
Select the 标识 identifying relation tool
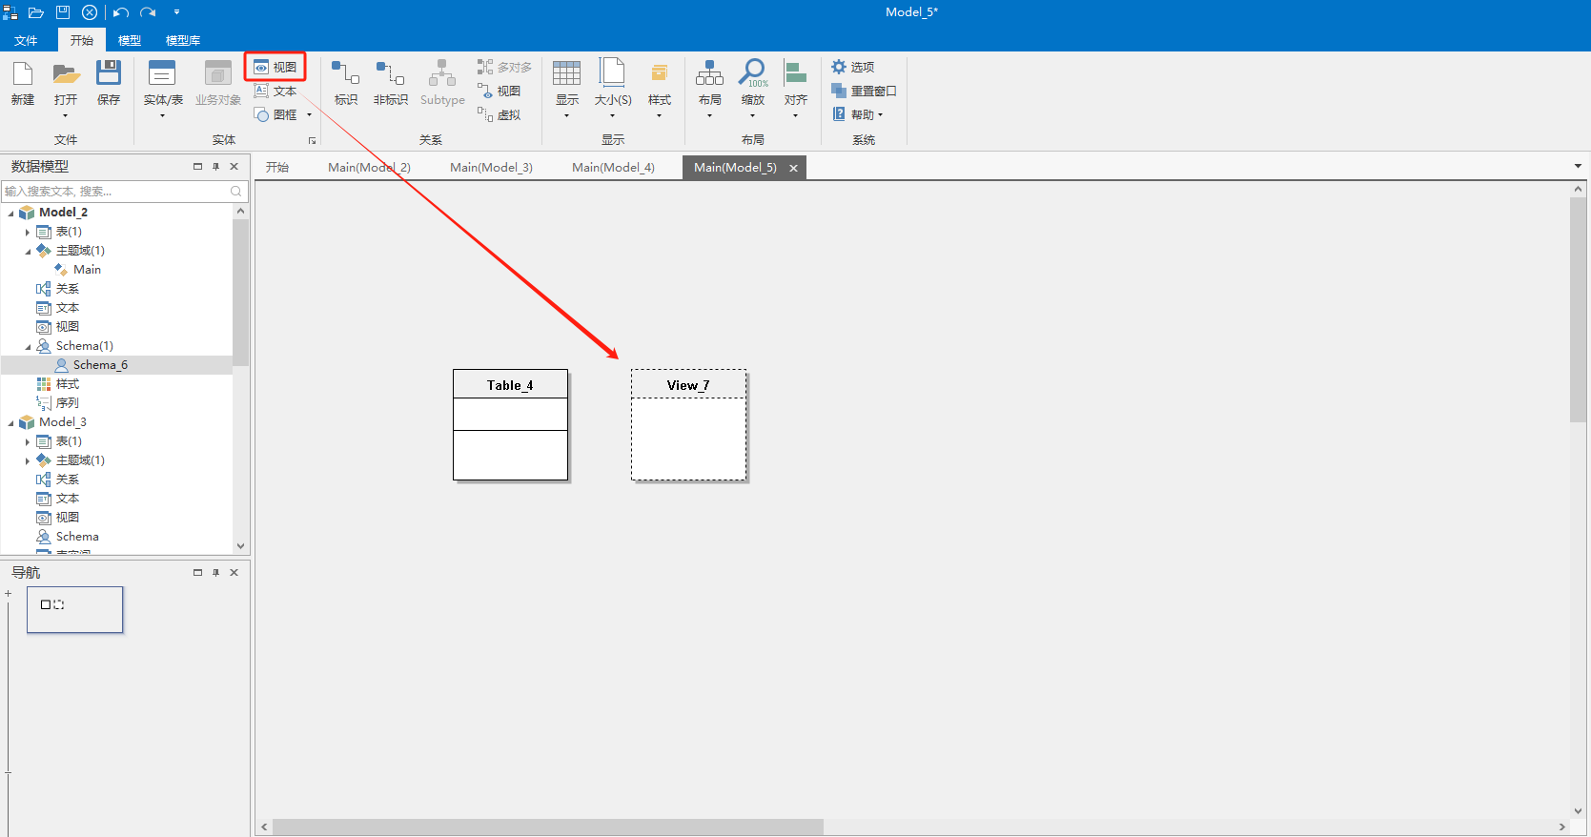tap(346, 82)
